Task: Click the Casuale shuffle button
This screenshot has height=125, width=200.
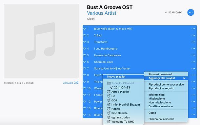Action: pyautogui.click(x=70, y=83)
